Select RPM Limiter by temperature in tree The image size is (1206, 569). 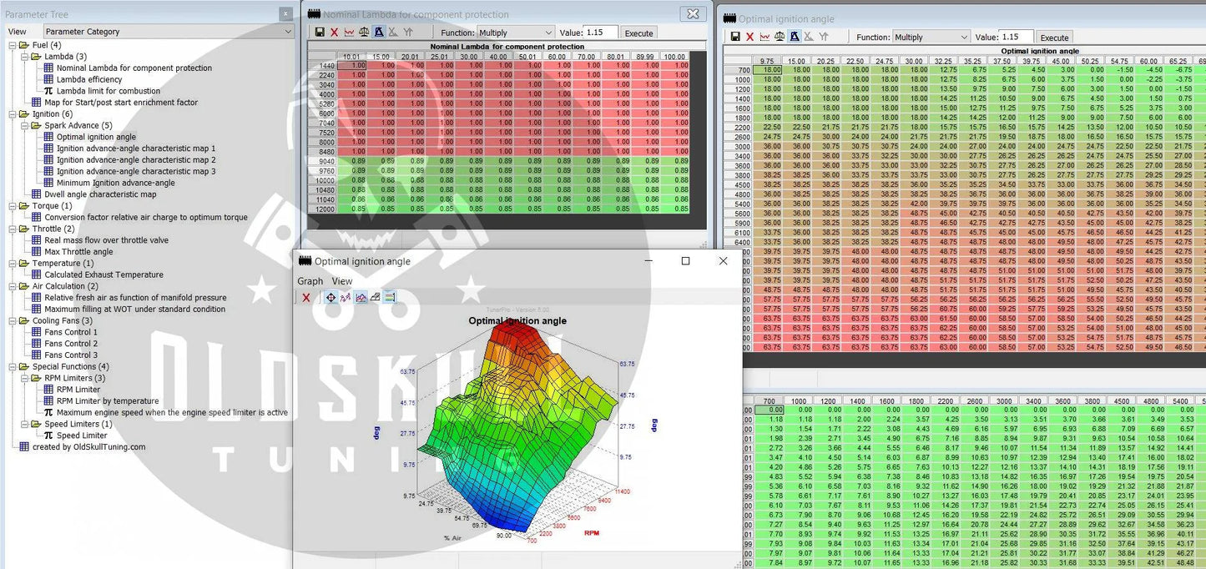pyautogui.click(x=107, y=400)
